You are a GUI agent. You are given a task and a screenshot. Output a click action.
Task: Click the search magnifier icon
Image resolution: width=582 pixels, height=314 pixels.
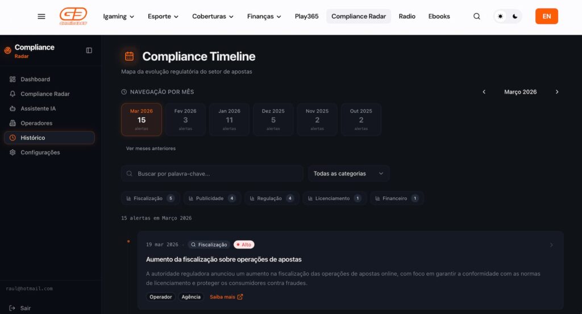[x=477, y=16]
